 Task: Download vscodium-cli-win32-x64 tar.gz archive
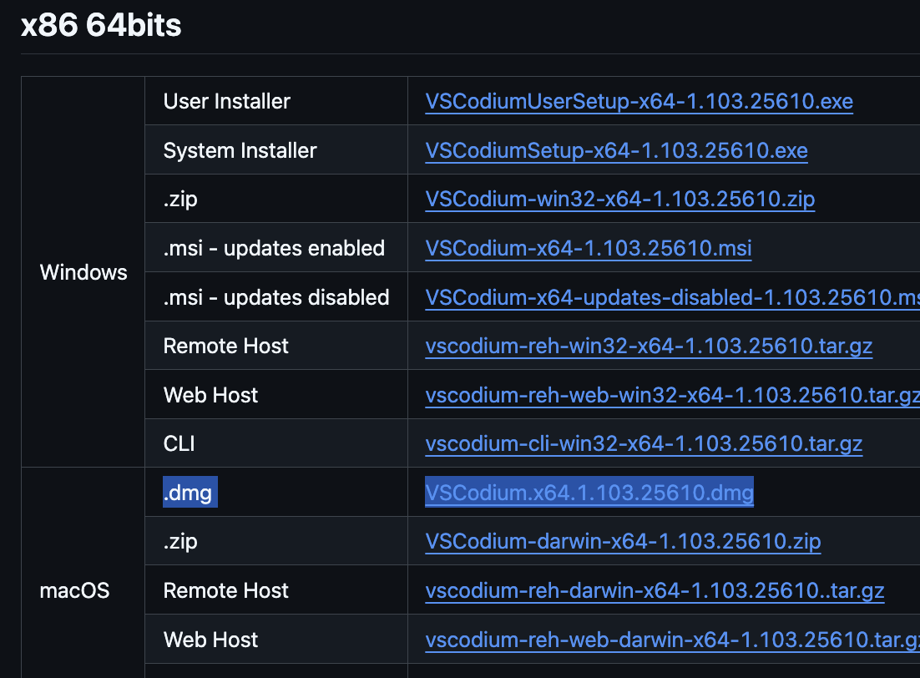[644, 443]
